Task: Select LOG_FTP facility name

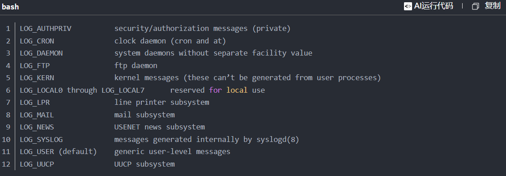Action: coord(35,65)
